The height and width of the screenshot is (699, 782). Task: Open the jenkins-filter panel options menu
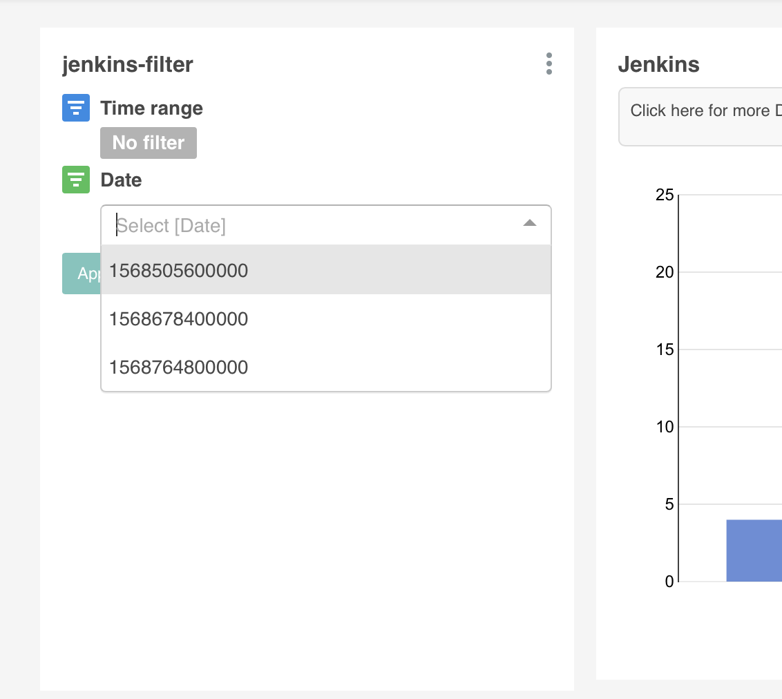click(549, 64)
